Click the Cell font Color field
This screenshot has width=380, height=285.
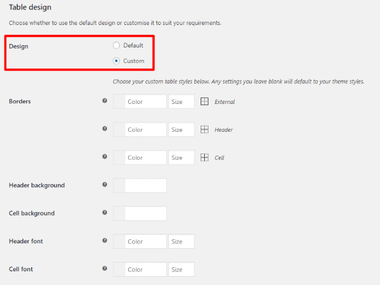145,269
